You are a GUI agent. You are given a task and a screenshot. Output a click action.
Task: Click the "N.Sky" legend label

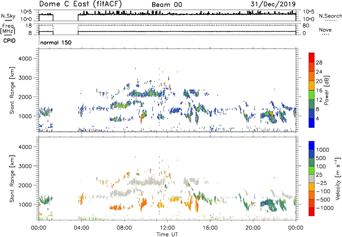point(8,16)
